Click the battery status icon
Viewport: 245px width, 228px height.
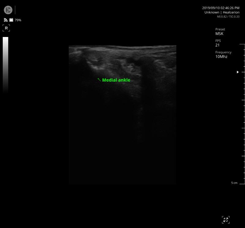pos(11,20)
